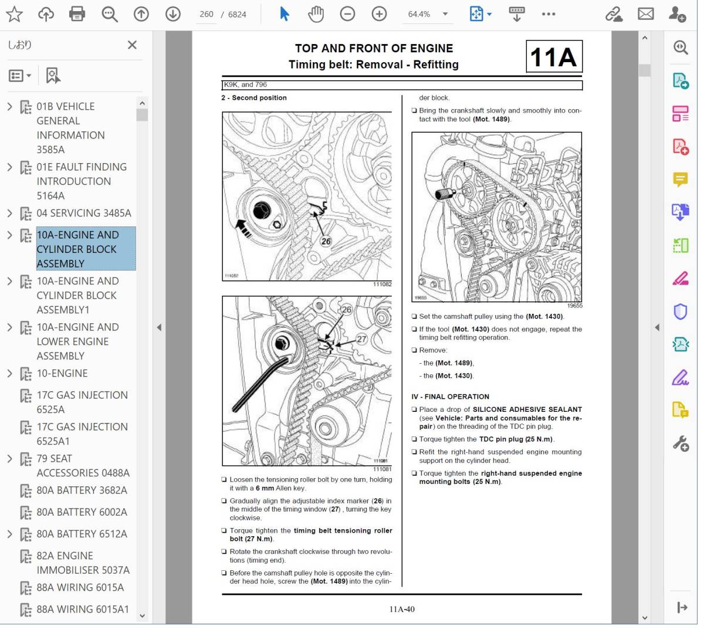Viewport: 704px width, 633px height.
Task: Open Protect shield tool
Action: coord(681,312)
